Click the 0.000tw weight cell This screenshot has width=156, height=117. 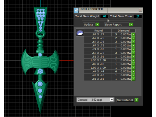click(x=126, y=75)
